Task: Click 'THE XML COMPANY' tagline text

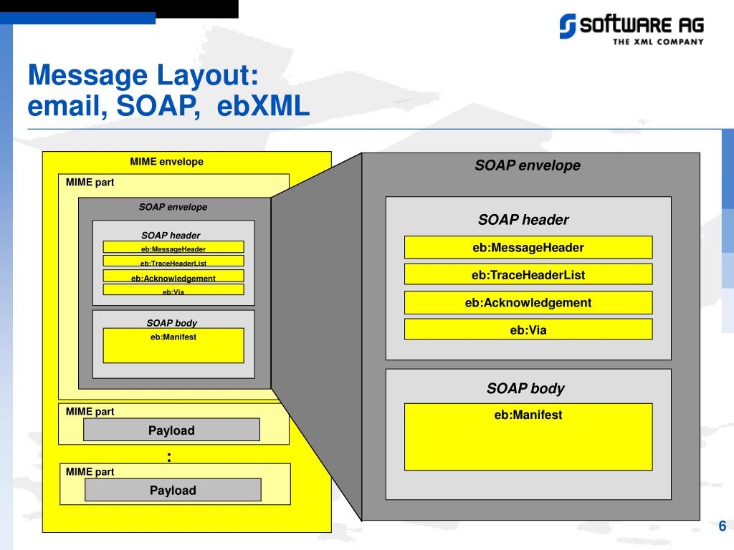Action: (658, 42)
